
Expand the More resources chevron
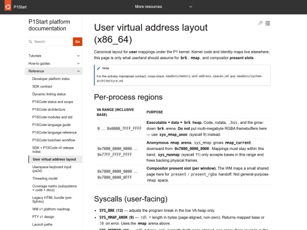pos(190,7)
